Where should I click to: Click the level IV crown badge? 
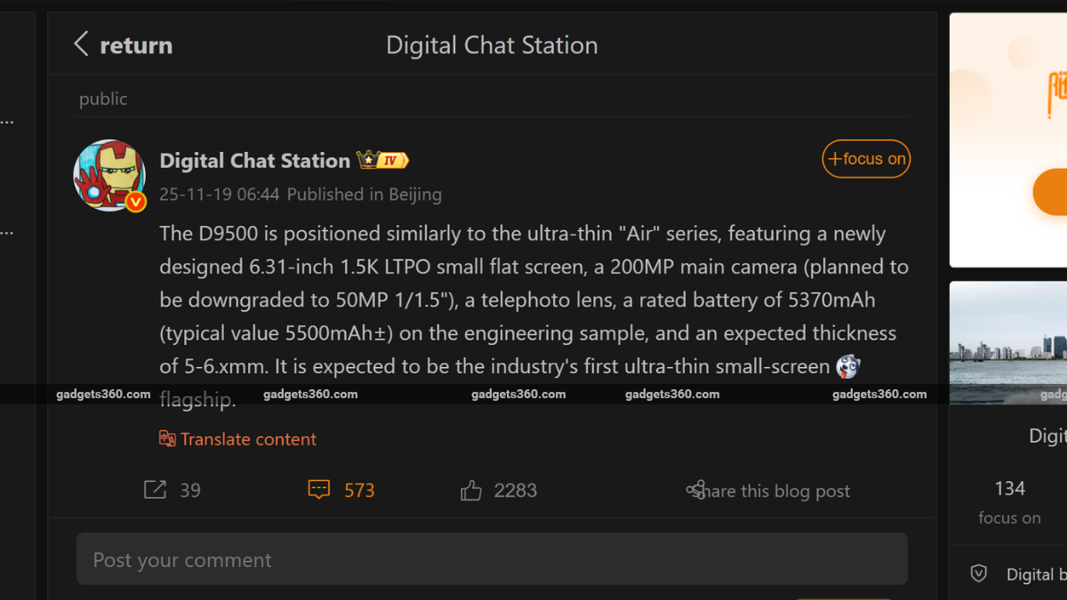point(383,160)
